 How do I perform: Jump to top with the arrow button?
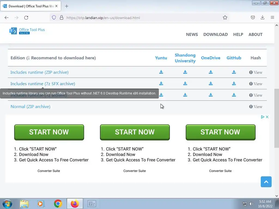point(266,182)
